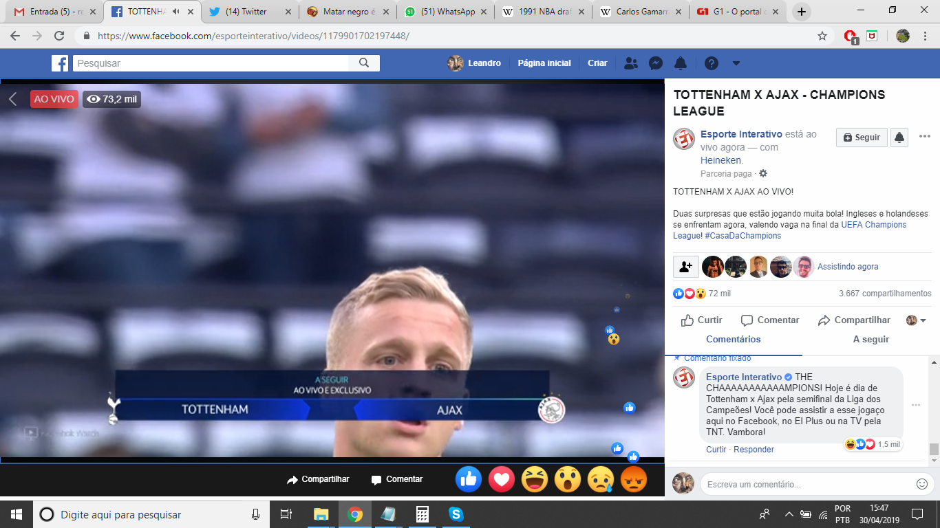Click the Like reaction emoji
The width and height of the screenshot is (940, 528).
pos(469,479)
